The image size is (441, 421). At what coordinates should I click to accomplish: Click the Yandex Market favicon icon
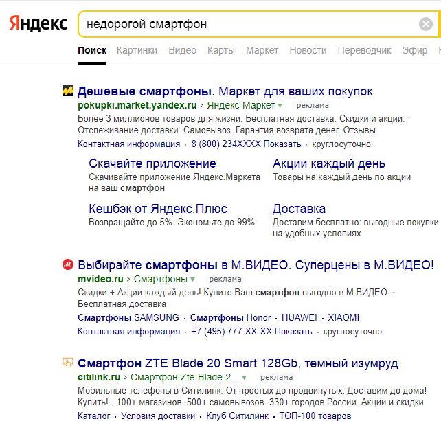(68, 91)
